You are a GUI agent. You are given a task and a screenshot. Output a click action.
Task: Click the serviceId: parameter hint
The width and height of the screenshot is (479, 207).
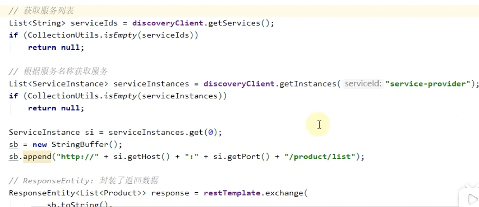[363, 84]
